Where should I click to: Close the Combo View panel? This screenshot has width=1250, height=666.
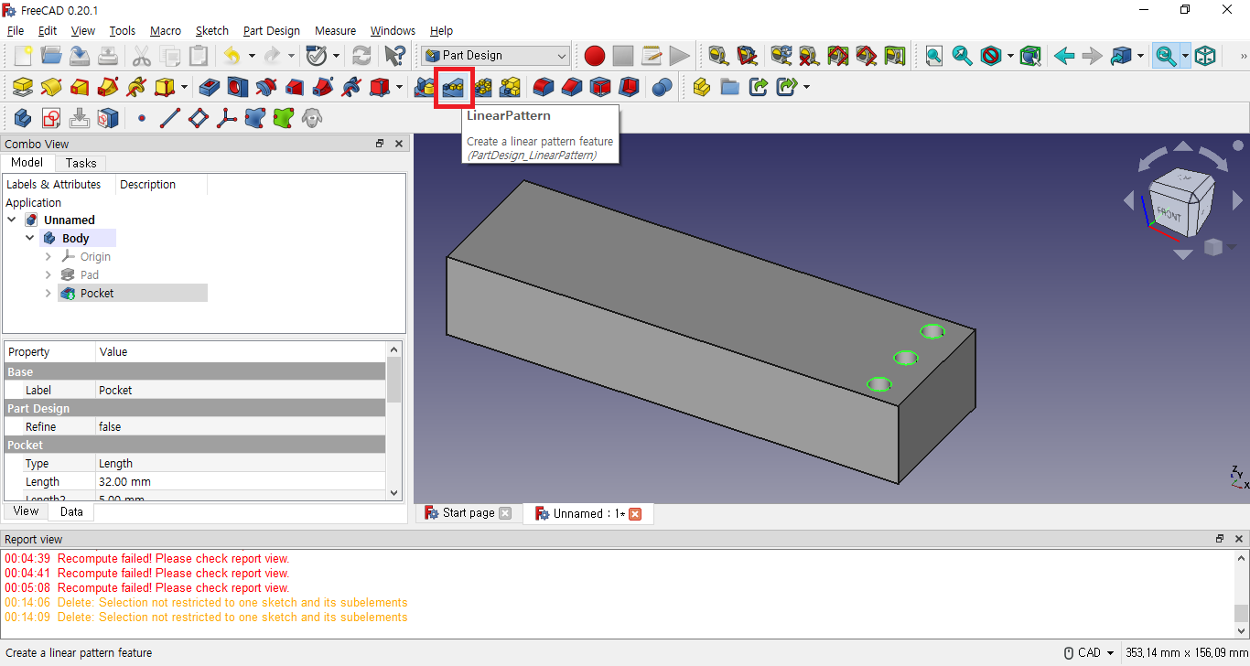coord(399,144)
